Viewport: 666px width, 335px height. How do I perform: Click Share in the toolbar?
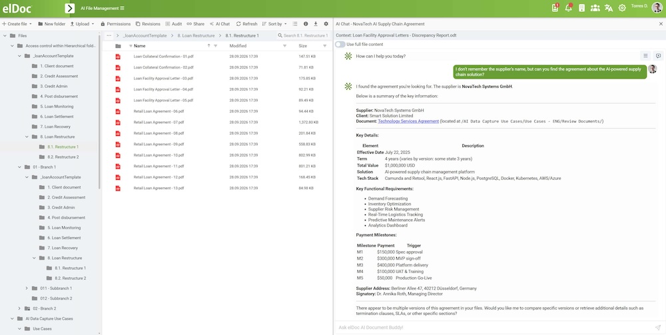tap(195, 24)
